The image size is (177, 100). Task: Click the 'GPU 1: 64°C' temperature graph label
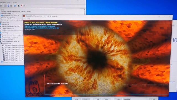[x=57, y=84]
